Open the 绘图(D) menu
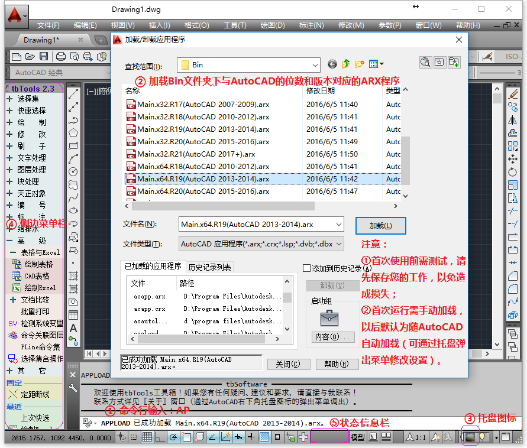Viewport: 527px width, 448px height. pyautogui.click(x=273, y=25)
